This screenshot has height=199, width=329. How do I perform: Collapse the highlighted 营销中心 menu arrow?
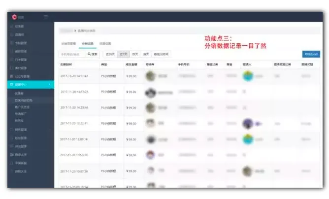[x=50, y=85]
